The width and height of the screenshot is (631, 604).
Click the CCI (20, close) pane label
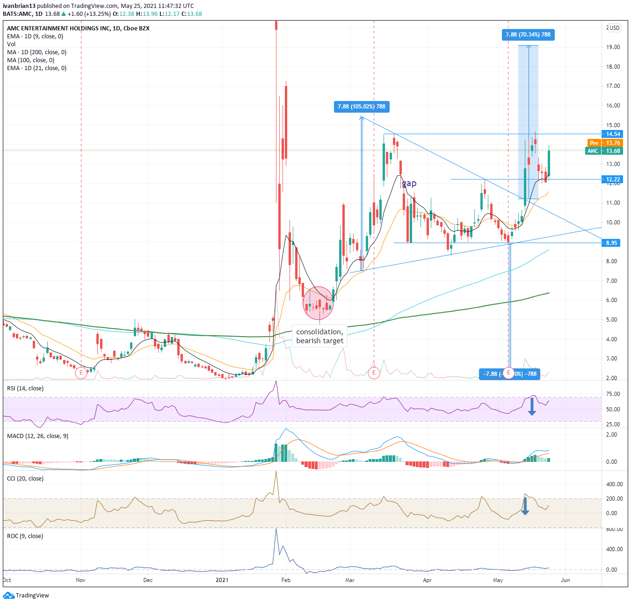click(25, 479)
